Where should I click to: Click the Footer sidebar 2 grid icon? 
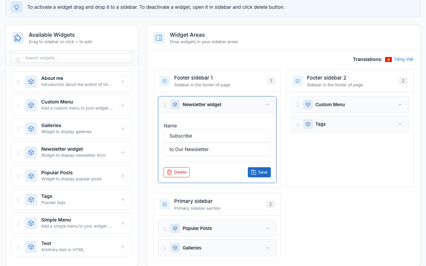coord(298,81)
